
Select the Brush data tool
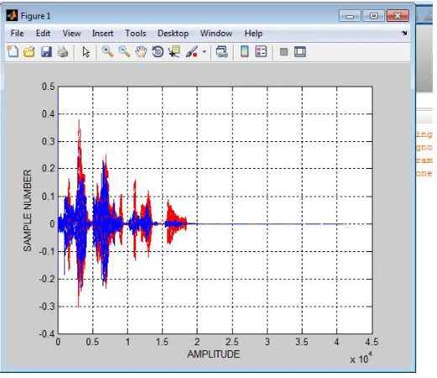[192, 52]
